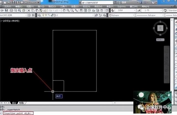Open the 帮助(H) menu
The height and width of the screenshot is (115, 177).
pyautogui.click(x=145, y=6)
